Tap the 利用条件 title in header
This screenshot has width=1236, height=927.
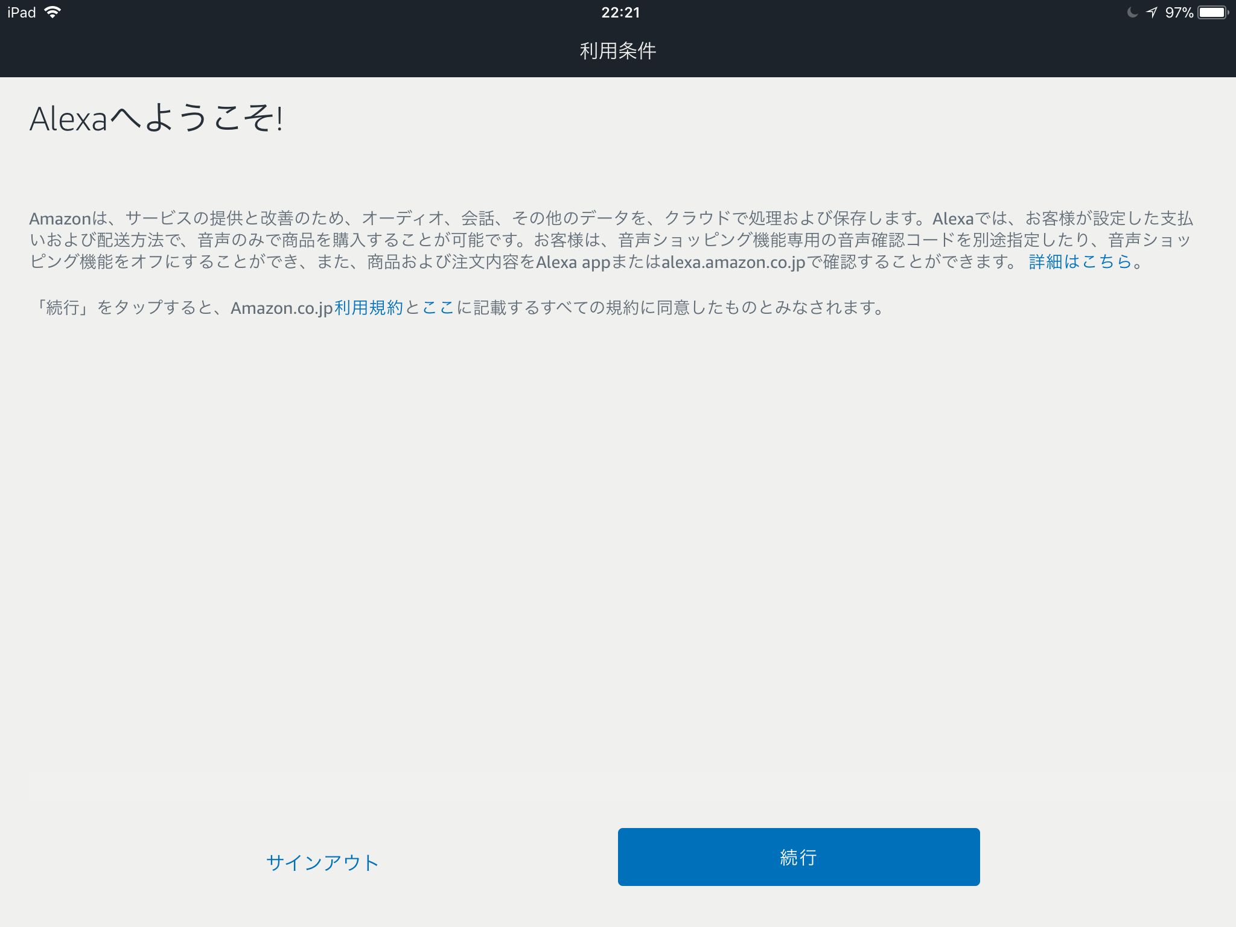[x=618, y=51]
